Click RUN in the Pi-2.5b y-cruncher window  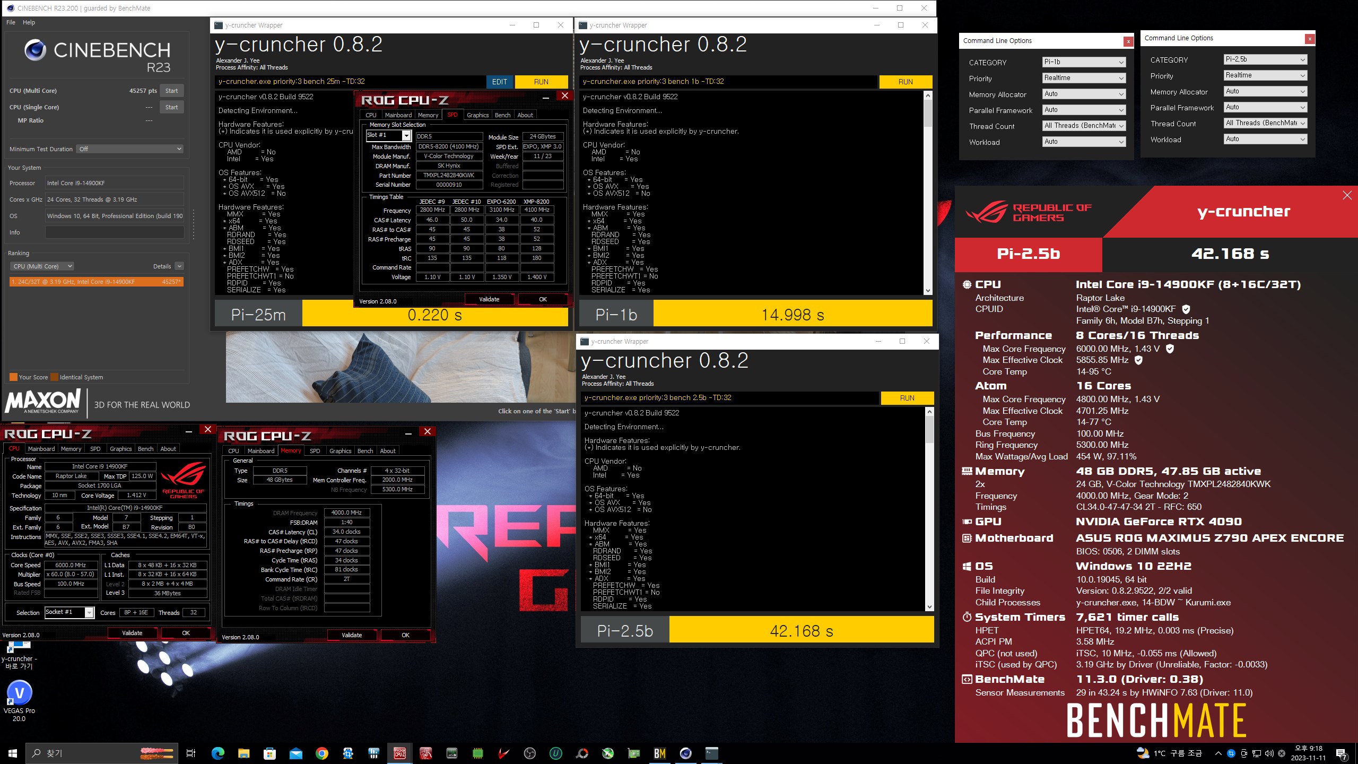[x=907, y=398]
